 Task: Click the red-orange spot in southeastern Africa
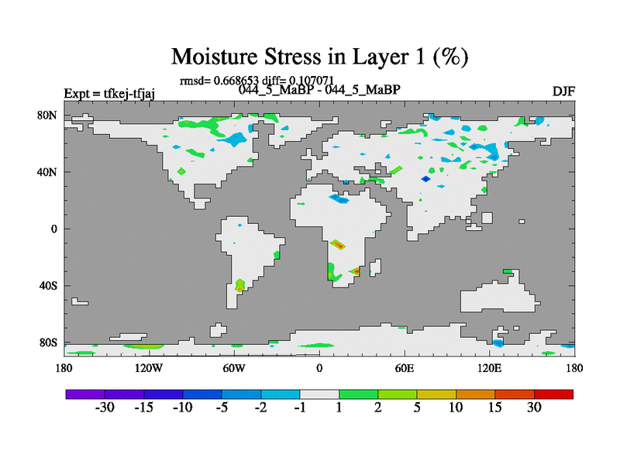(356, 271)
